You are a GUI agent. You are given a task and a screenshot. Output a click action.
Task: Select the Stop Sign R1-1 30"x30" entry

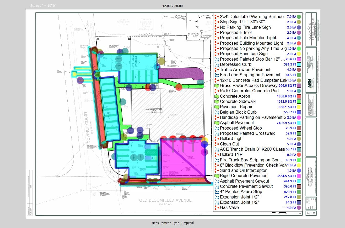242,22
